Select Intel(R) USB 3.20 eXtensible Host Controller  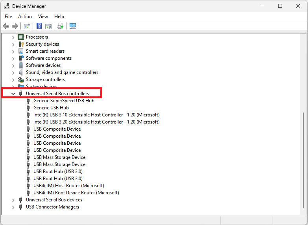pos(96,122)
